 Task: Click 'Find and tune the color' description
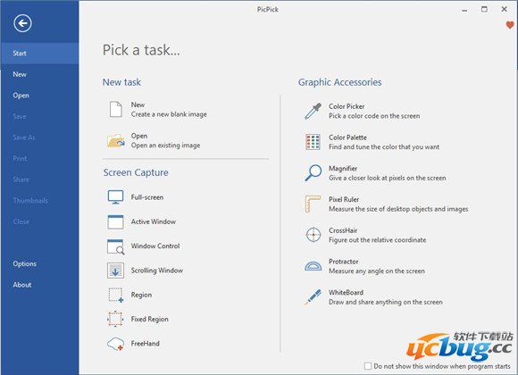[x=384, y=147]
